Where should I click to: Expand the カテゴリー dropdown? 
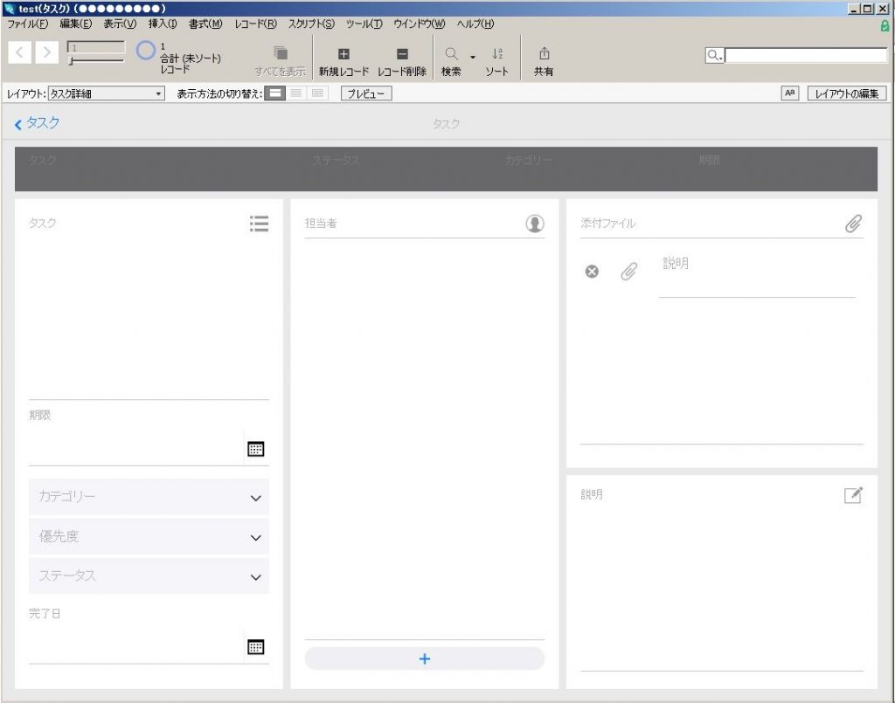[x=256, y=497]
